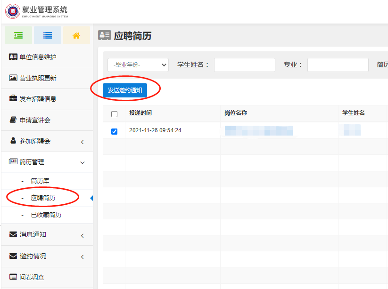Go to home via the house icon
388x289 pixels.
(x=76, y=35)
